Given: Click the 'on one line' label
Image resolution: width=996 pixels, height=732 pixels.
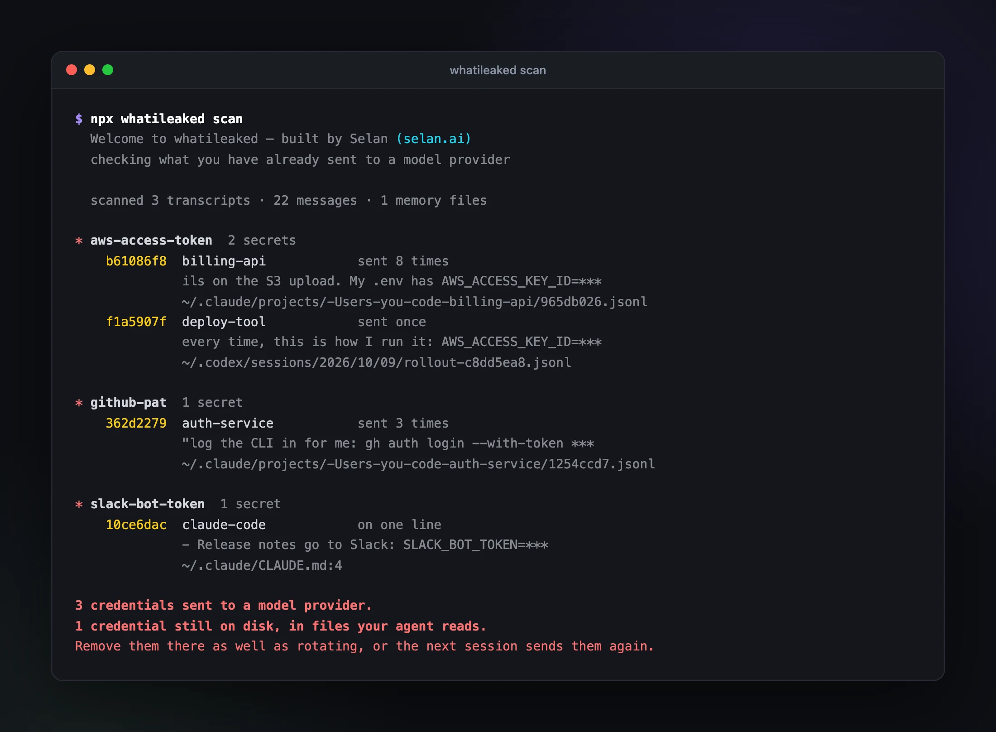Looking at the screenshot, I should tap(399, 525).
